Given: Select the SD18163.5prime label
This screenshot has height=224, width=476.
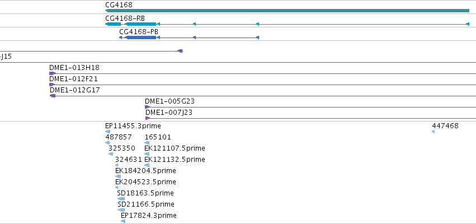Looking at the screenshot, I should 145,193.
